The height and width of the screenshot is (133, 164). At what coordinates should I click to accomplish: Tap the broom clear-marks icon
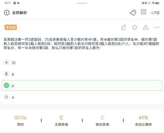click(133, 13)
